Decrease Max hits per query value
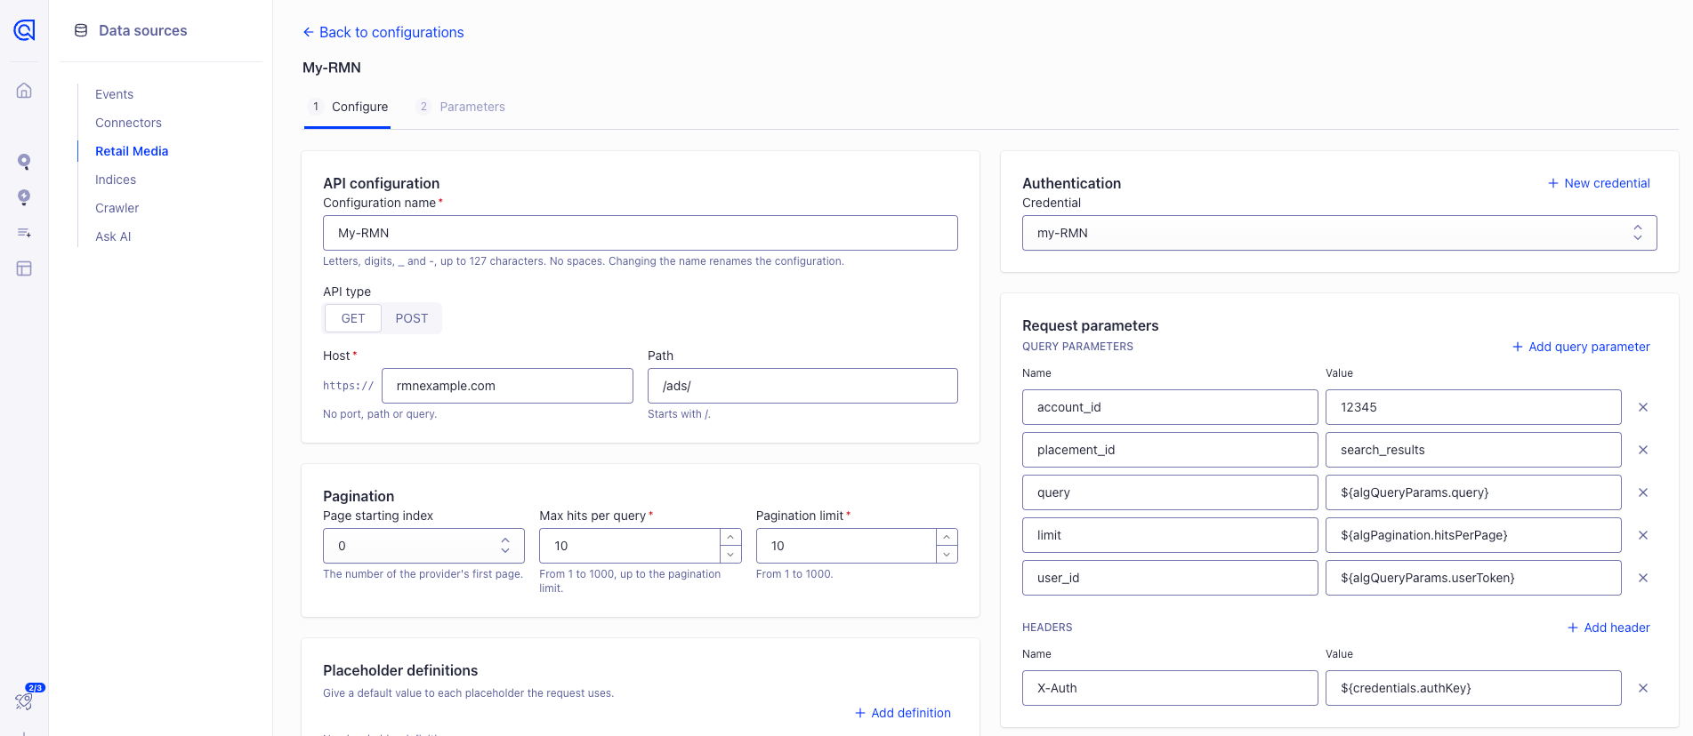 [730, 555]
